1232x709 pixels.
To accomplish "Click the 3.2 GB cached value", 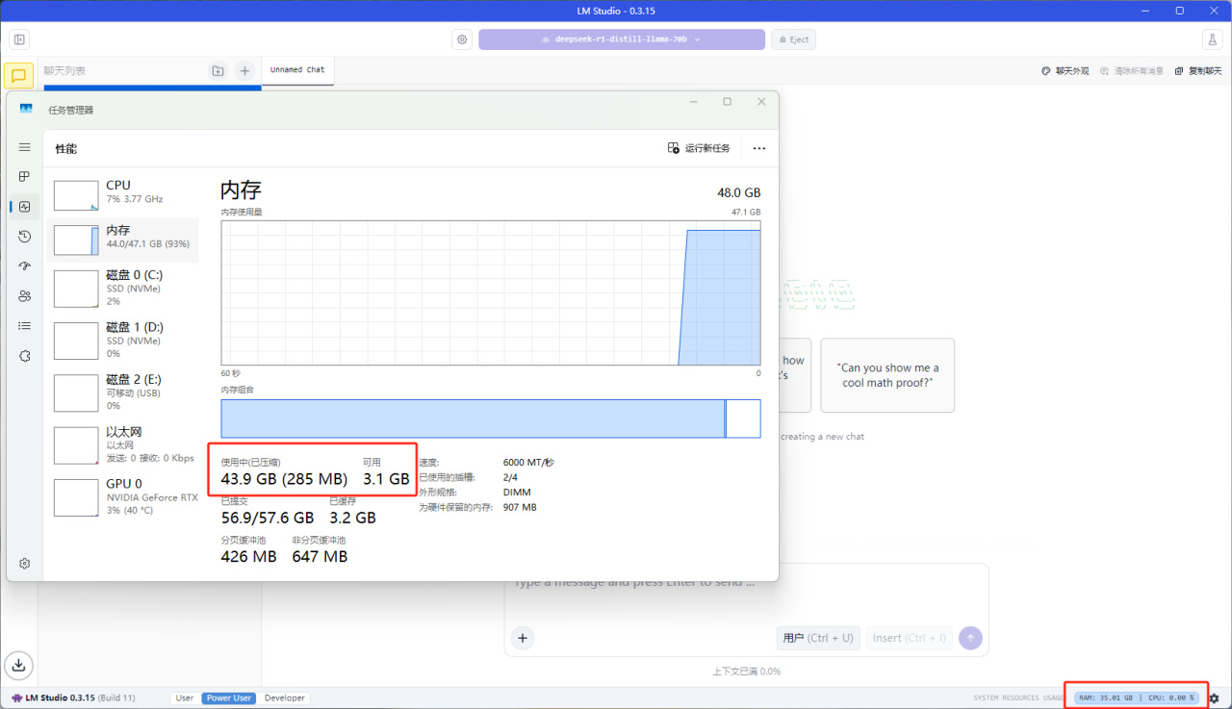I will (352, 518).
